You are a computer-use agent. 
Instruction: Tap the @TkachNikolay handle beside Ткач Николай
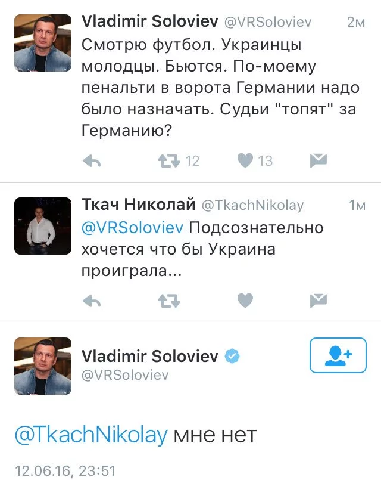pyautogui.click(x=252, y=206)
